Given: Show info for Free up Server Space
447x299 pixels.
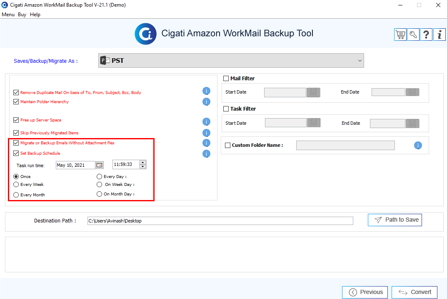Looking at the screenshot, I should 206,122.
